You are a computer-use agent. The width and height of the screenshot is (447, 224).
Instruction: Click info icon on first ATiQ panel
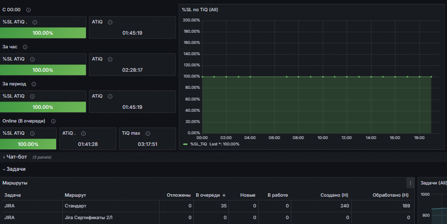pos(110,22)
